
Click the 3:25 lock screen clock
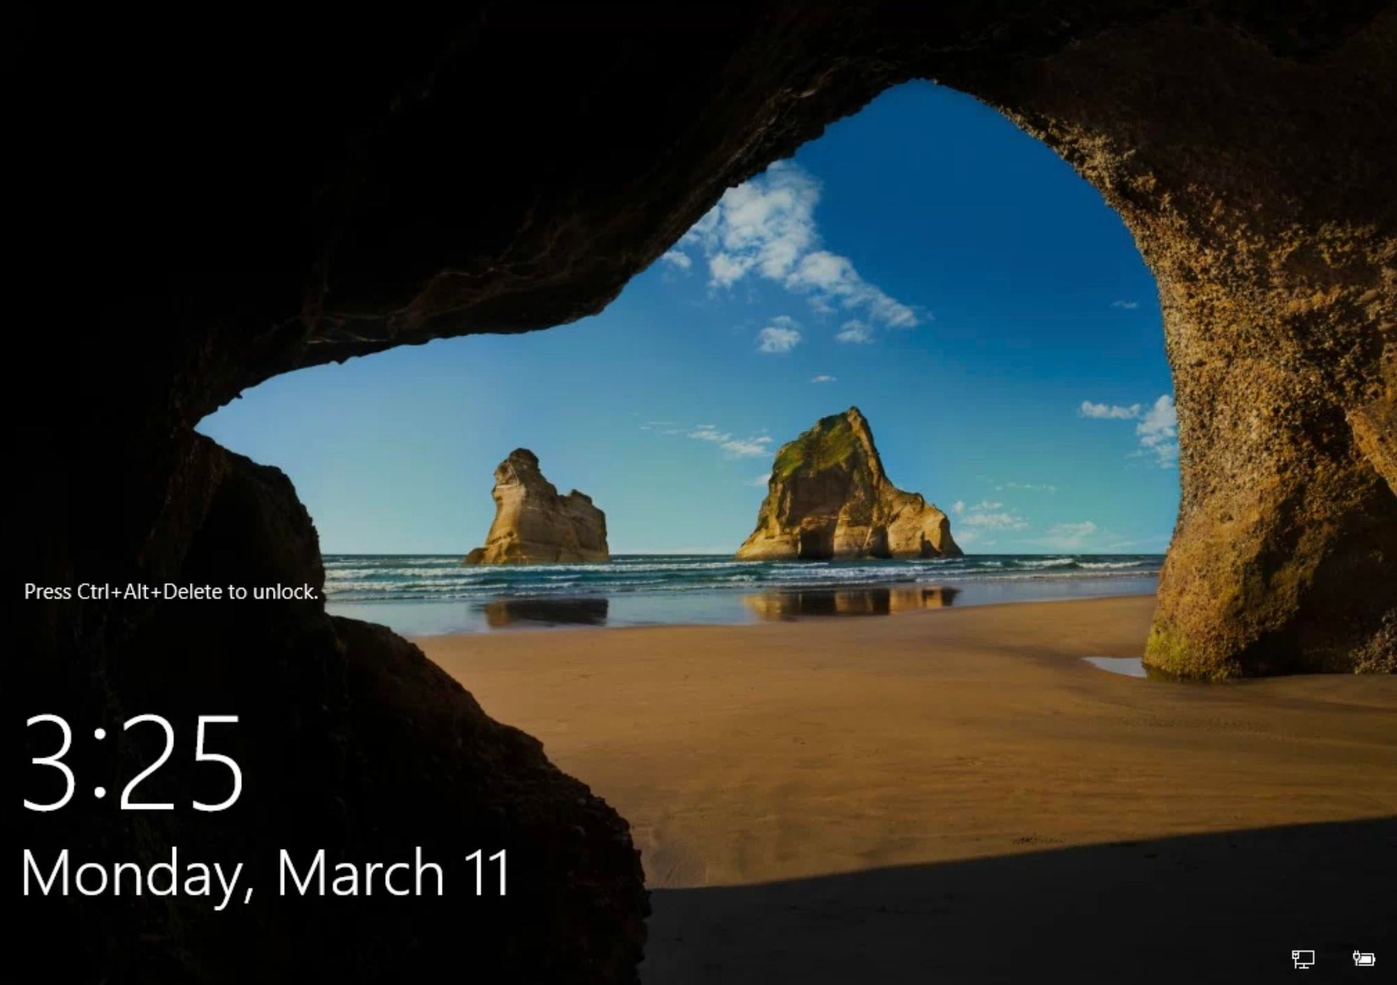coord(133,762)
